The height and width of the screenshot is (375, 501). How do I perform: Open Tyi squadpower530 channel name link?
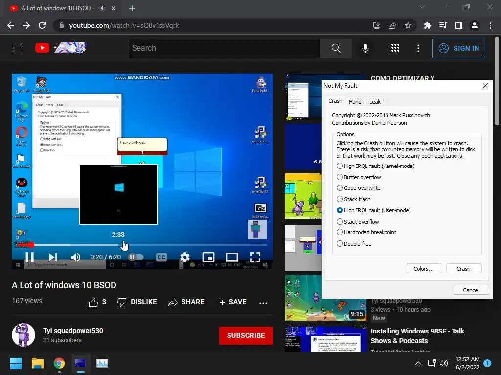[73, 331]
